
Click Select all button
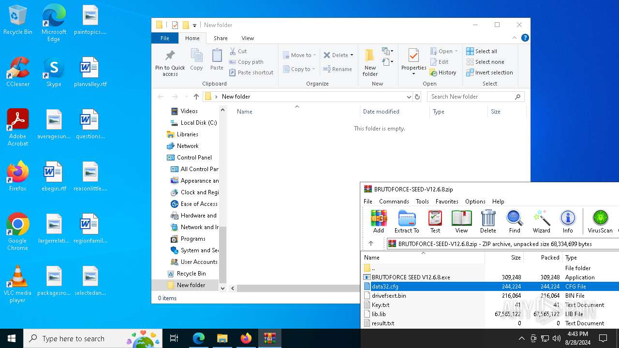[482, 51]
